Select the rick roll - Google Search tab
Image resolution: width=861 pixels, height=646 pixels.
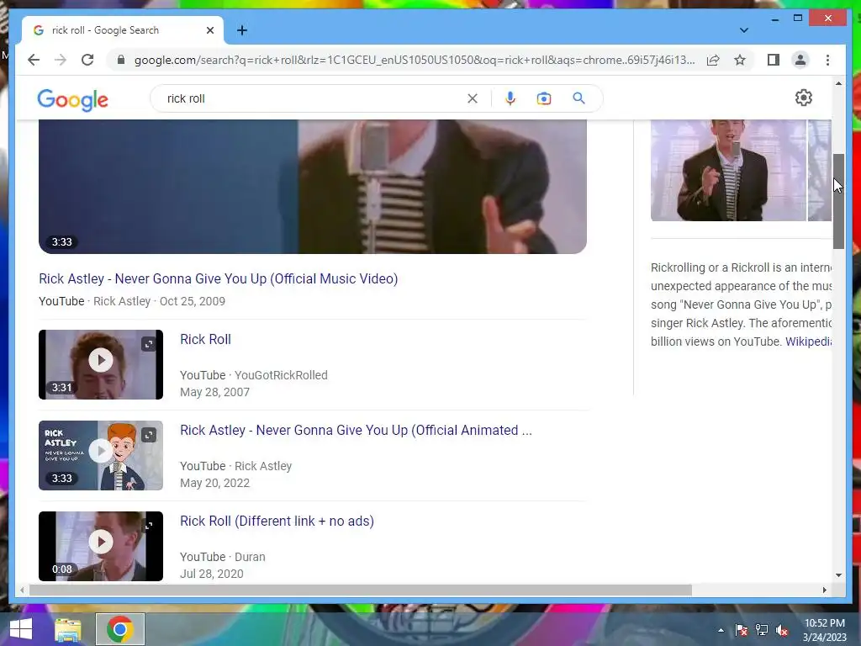(122, 30)
